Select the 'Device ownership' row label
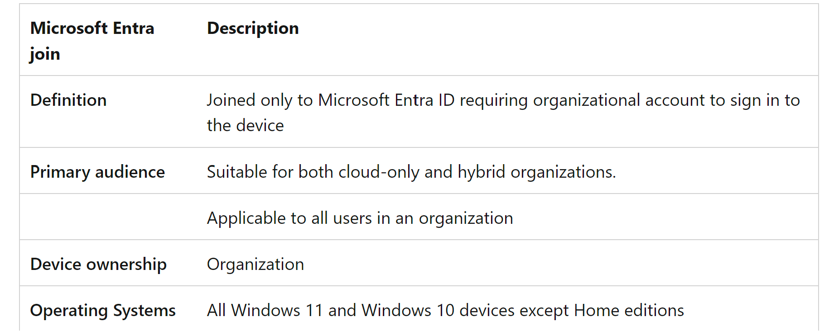Screen dimensions: 829x331 [x=98, y=264]
